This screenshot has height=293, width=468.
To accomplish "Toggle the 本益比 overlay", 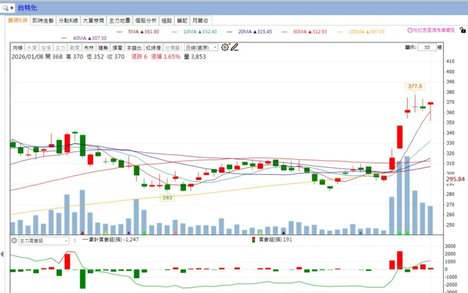I will 134,48.
